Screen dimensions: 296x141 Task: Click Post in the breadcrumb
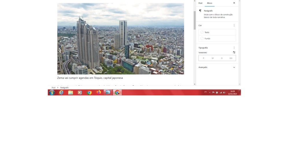[x=53, y=88]
